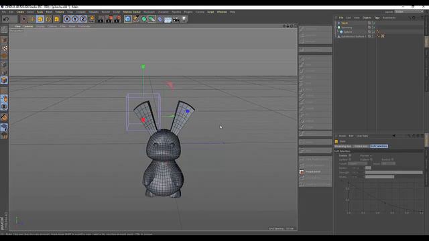
Task: Toggle the Y axis lock
Action: tap(75, 19)
